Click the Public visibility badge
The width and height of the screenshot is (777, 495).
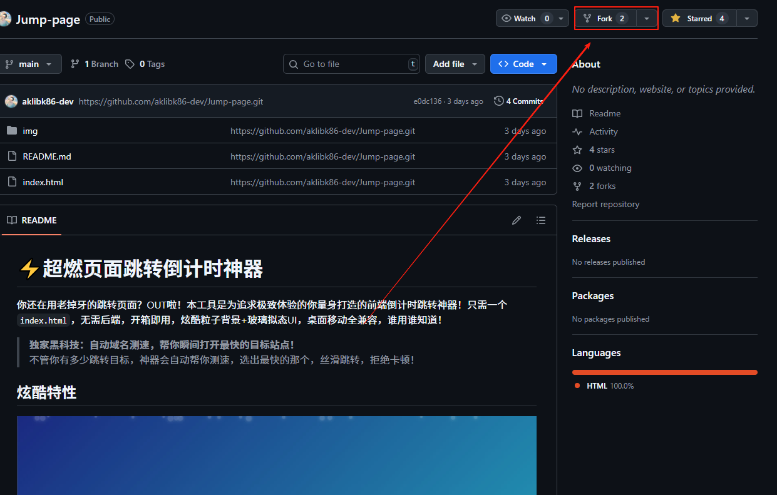[x=100, y=19]
